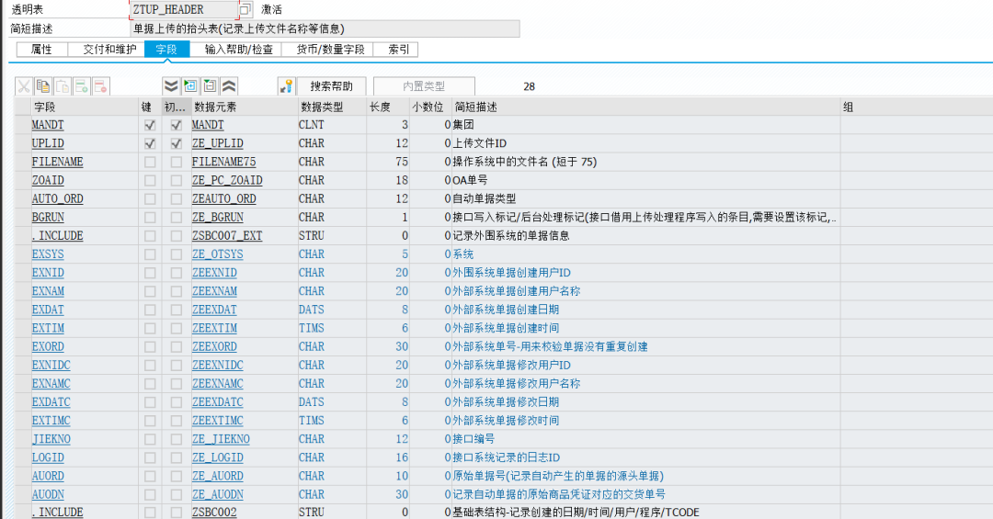Click the 数据类型 column header

(x=332, y=107)
